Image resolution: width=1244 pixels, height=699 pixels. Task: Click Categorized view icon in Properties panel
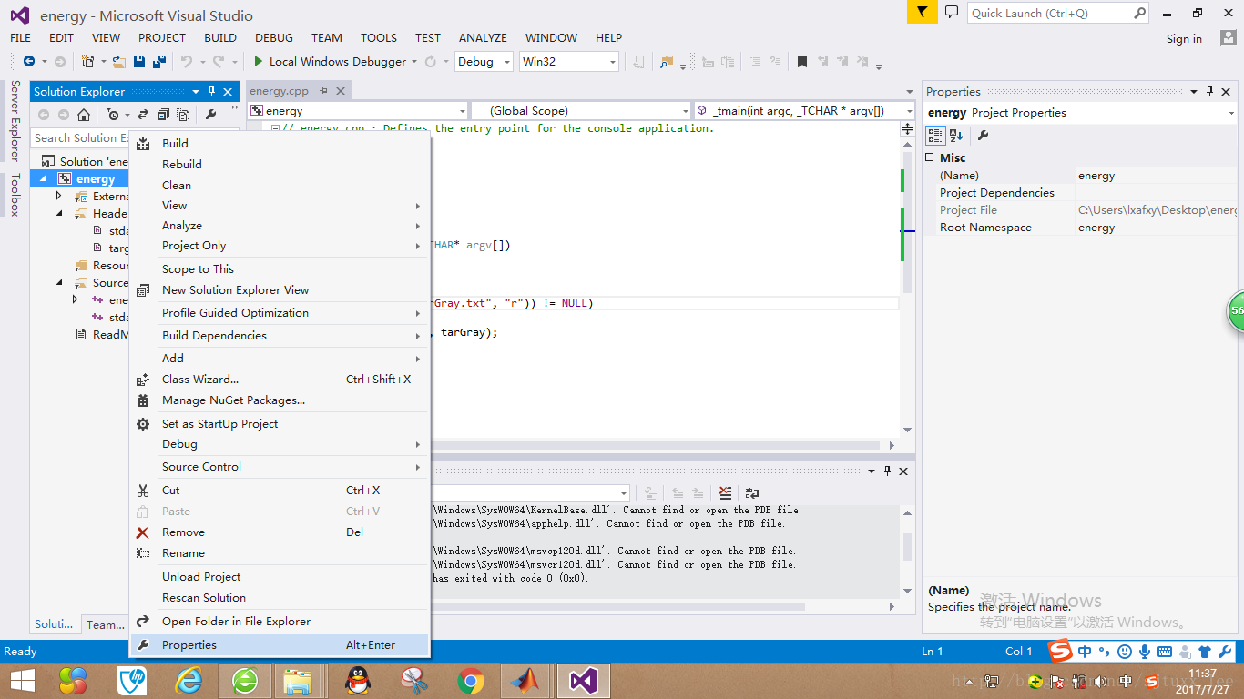point(935,135)
